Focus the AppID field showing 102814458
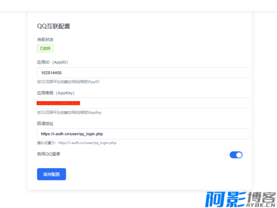 [143, 73]
